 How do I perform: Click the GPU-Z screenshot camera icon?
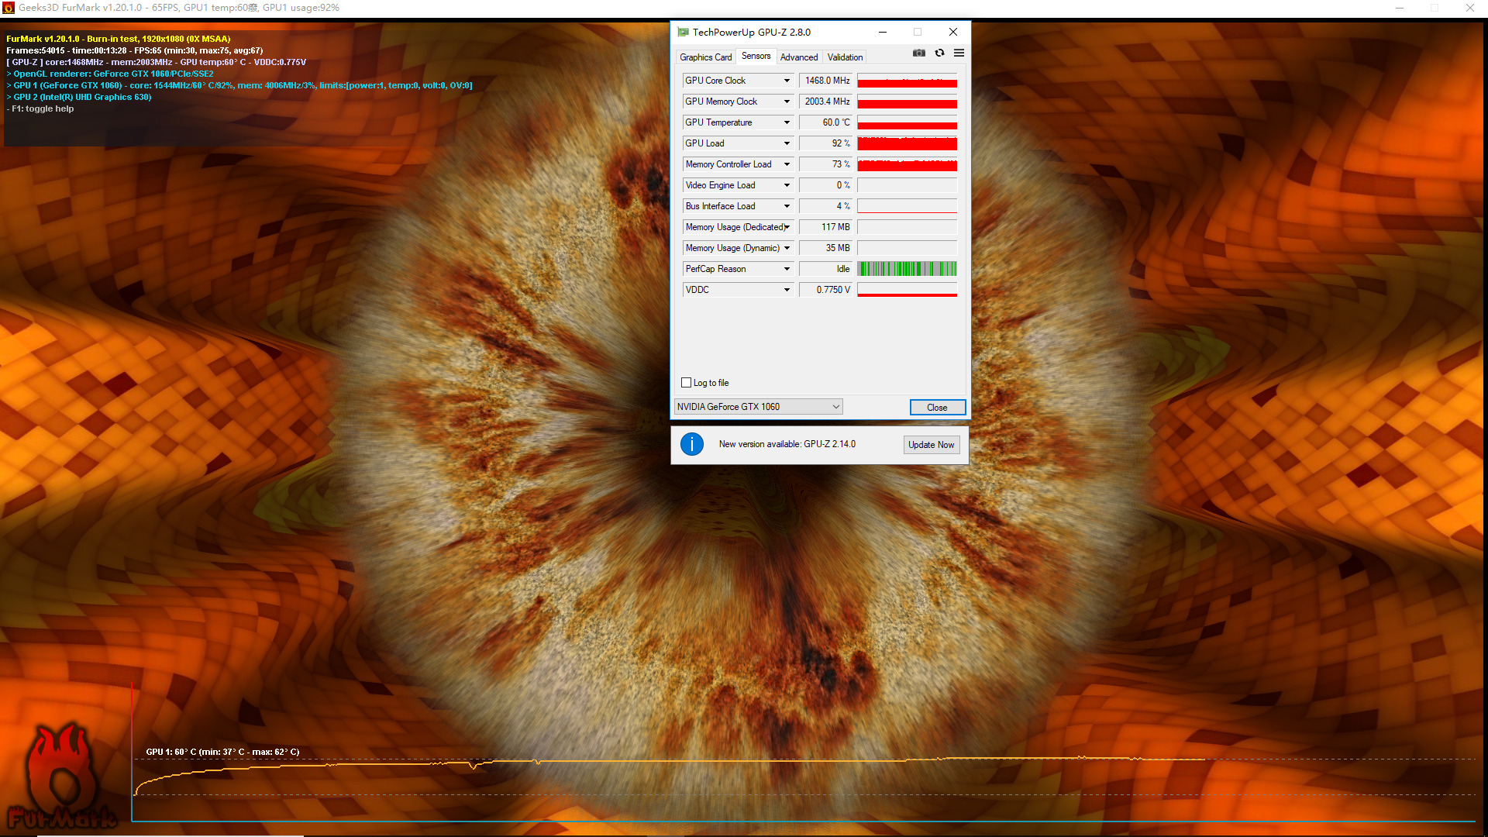coord(919,53)
